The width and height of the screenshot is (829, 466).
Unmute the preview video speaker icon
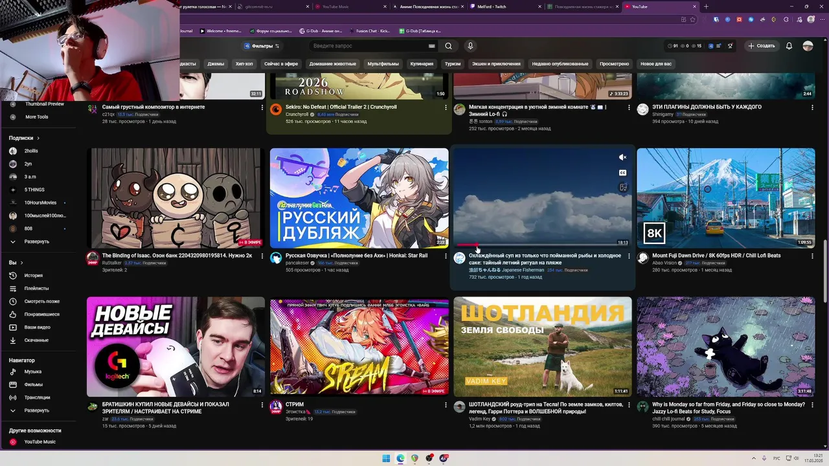(622, 157)
